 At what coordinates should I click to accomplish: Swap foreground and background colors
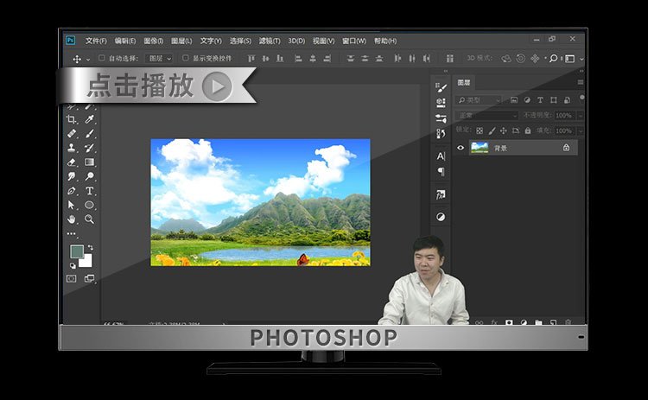pyautogui.click(x=91, y=247)
